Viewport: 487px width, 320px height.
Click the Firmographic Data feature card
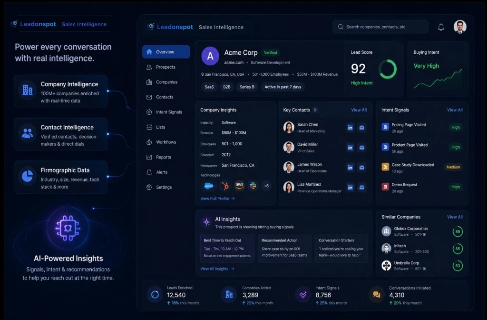[x=60, y=177]
